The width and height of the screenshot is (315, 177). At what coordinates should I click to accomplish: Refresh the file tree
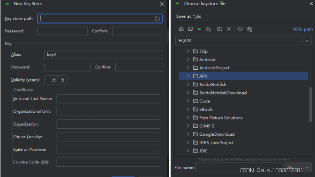(x=240, y=29)
